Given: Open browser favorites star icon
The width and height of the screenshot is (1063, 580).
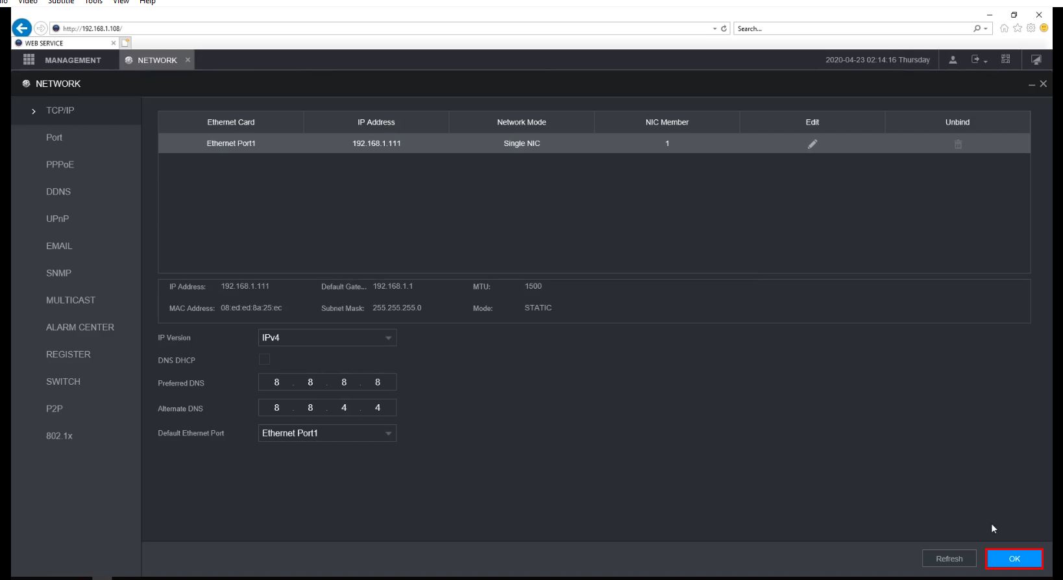Looking at the screenshot, I should tap(1018, 28).
